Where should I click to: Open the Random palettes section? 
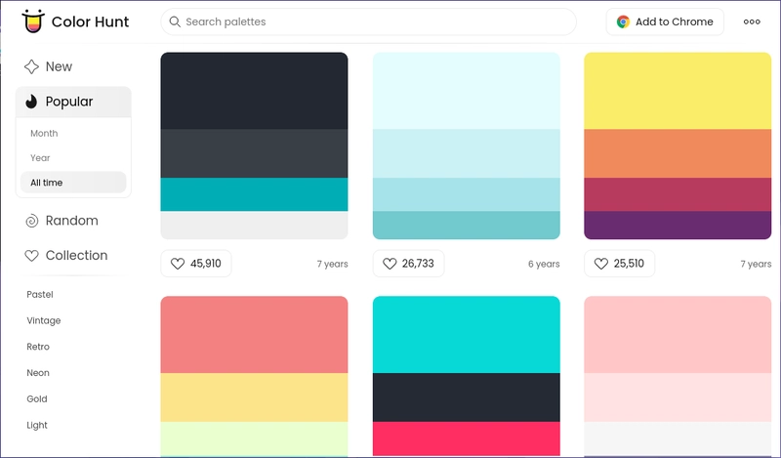click(73, 221)
